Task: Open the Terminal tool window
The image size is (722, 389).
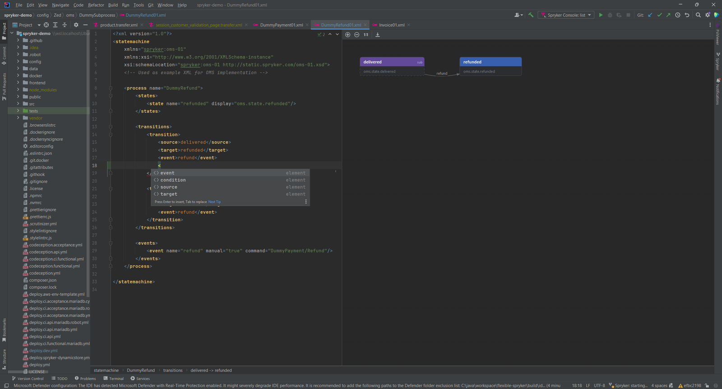Action: (113, 379)
